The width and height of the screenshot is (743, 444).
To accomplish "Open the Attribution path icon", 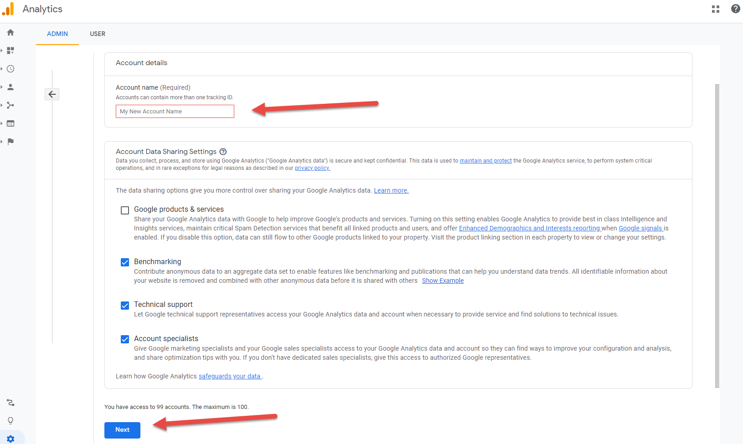I will [x=10, y=403].
